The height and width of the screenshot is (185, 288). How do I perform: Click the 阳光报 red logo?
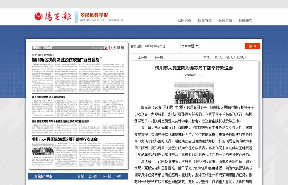click(x=52, y=17)
